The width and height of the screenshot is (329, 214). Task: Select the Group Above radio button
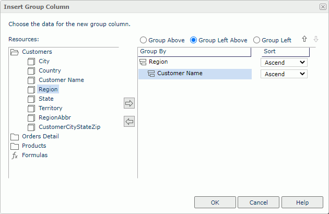(x=143, y=40)
